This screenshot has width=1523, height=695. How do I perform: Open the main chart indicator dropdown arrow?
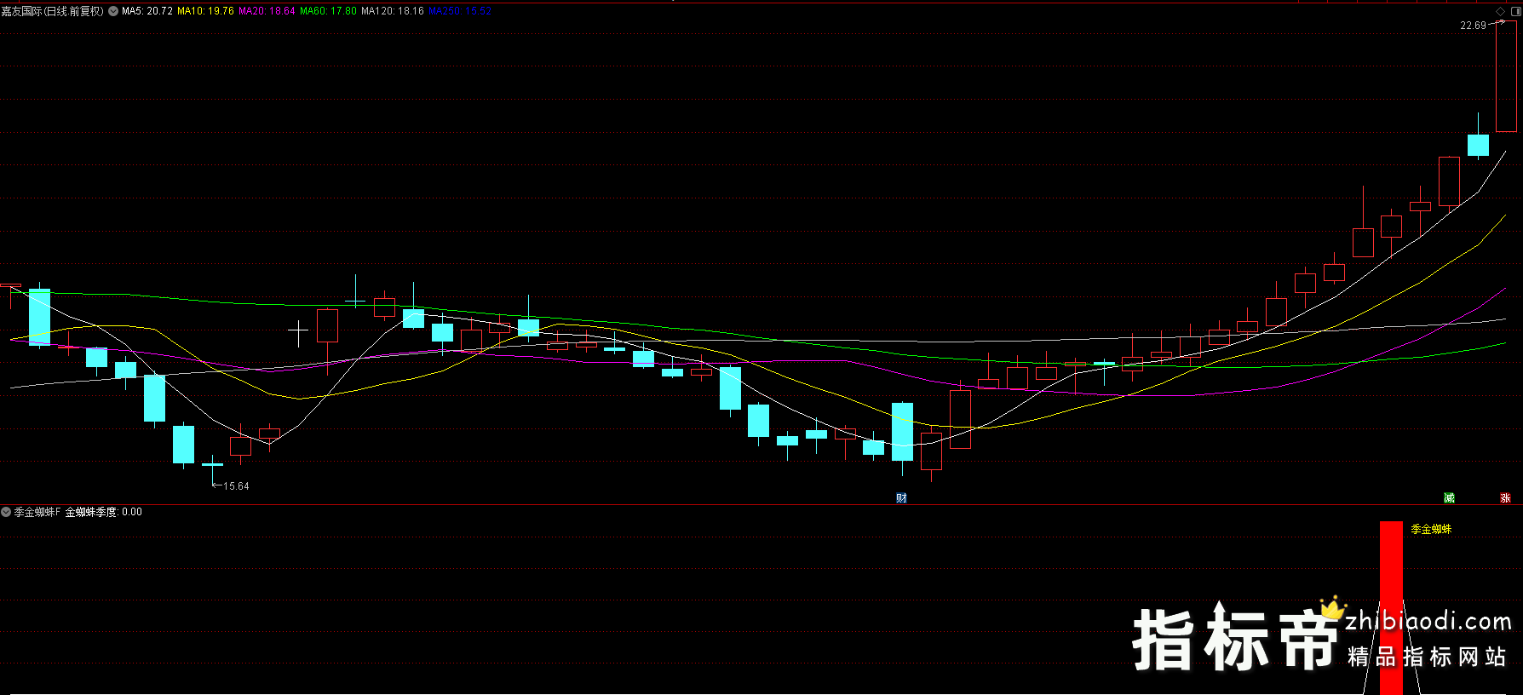113,11
